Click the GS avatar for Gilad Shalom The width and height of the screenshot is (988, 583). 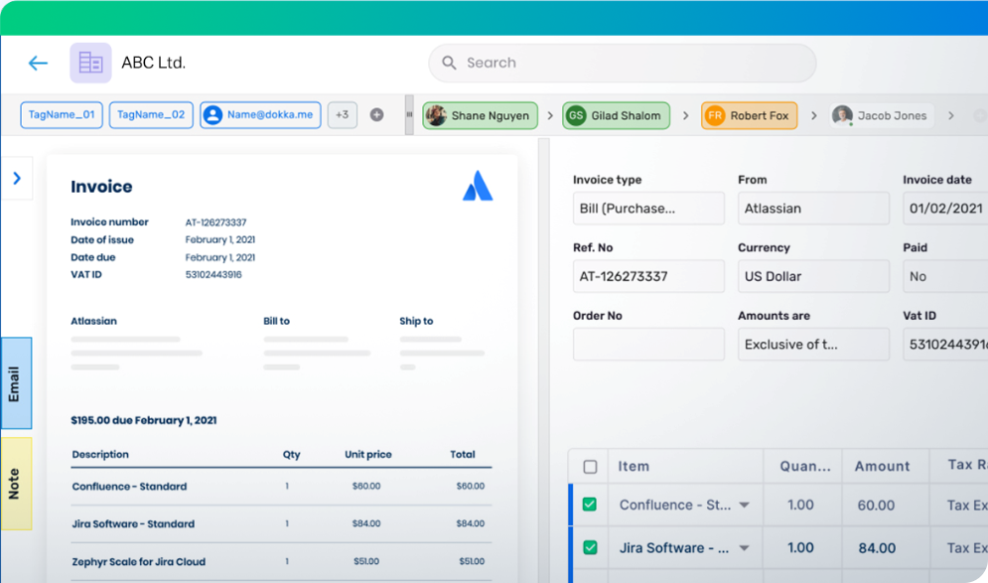tap(576, 116)
